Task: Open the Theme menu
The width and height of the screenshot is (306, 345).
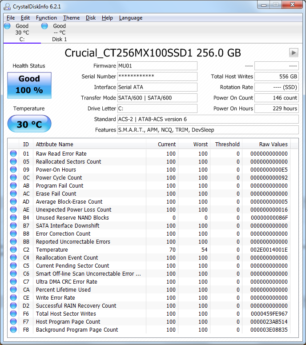Action: point(71,18)
